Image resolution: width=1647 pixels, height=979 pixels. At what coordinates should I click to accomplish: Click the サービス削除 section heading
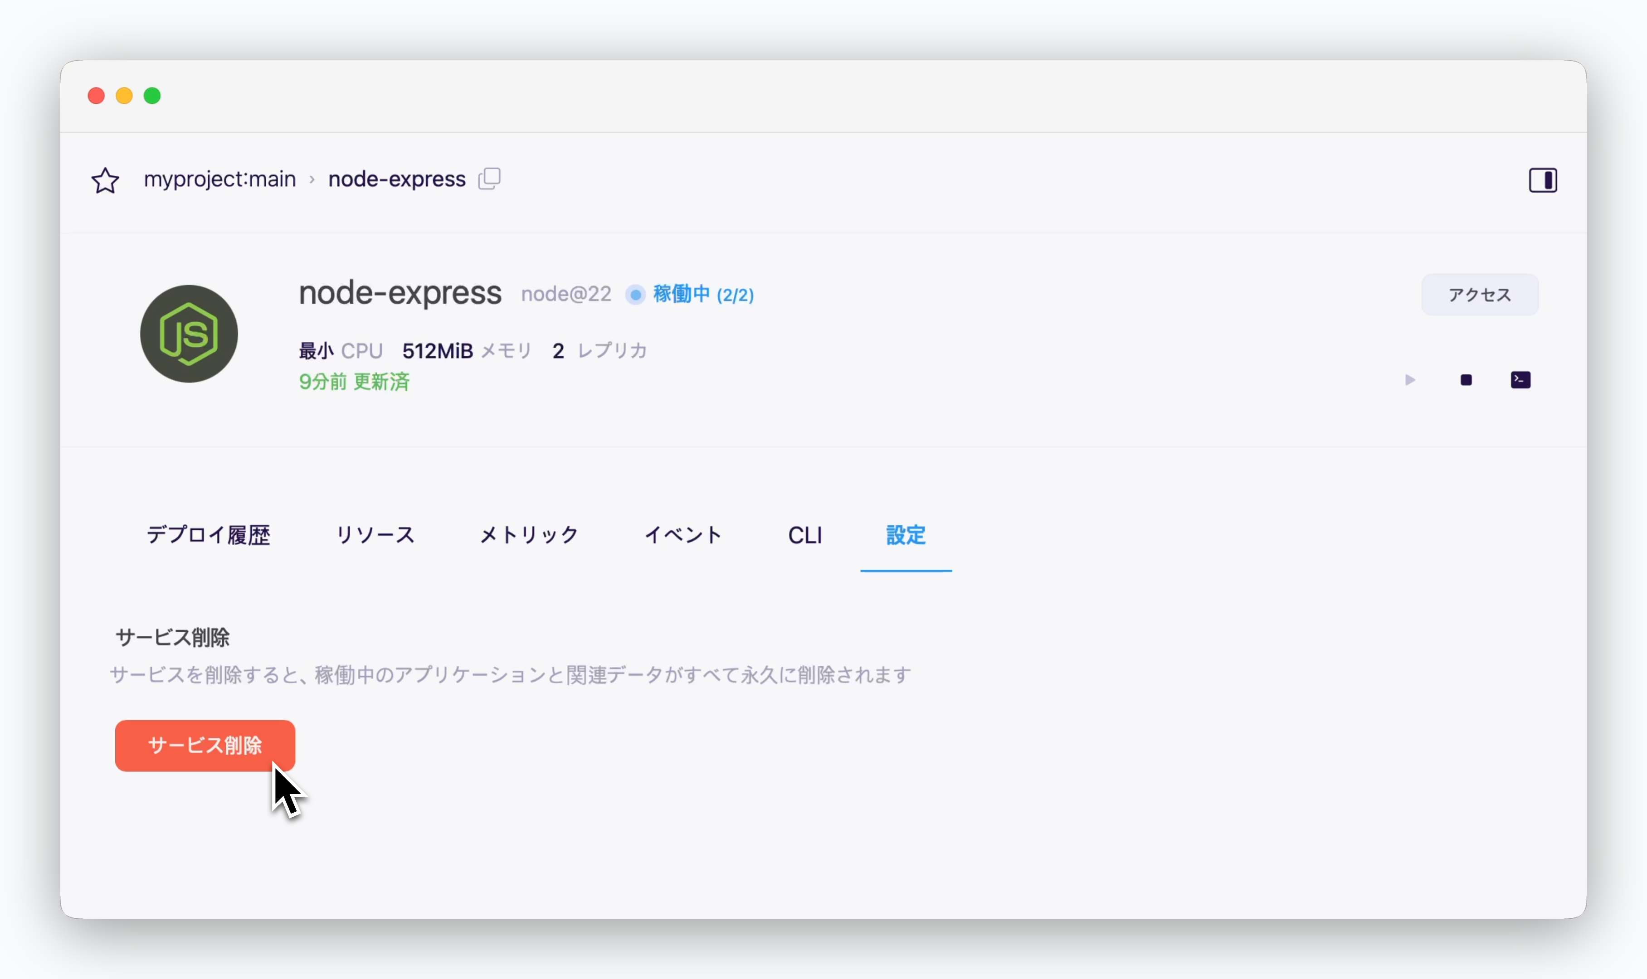tap(172, 637)
